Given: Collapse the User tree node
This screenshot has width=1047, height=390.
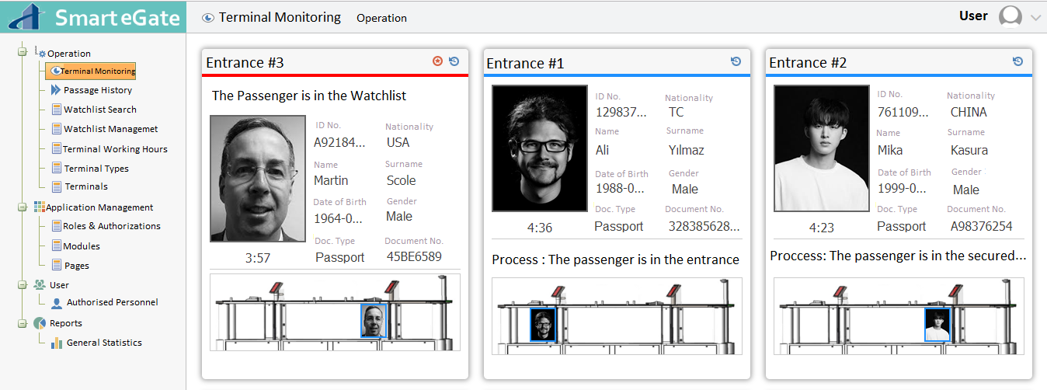Looking at the screenshot, I should tap(23, 285).
